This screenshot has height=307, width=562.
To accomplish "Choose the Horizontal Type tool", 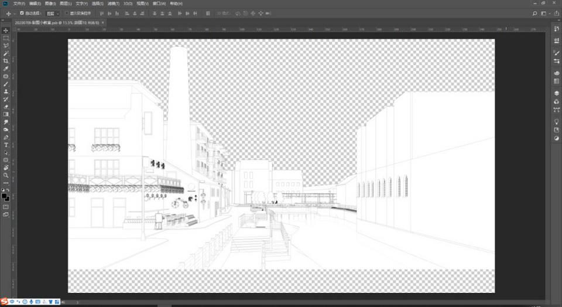I will pos(6,145).
